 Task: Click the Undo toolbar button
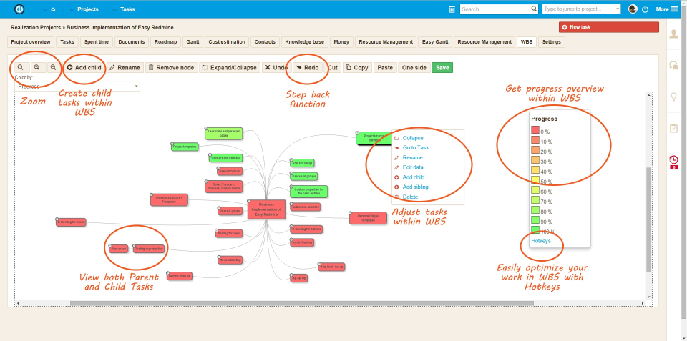[276, 67]
